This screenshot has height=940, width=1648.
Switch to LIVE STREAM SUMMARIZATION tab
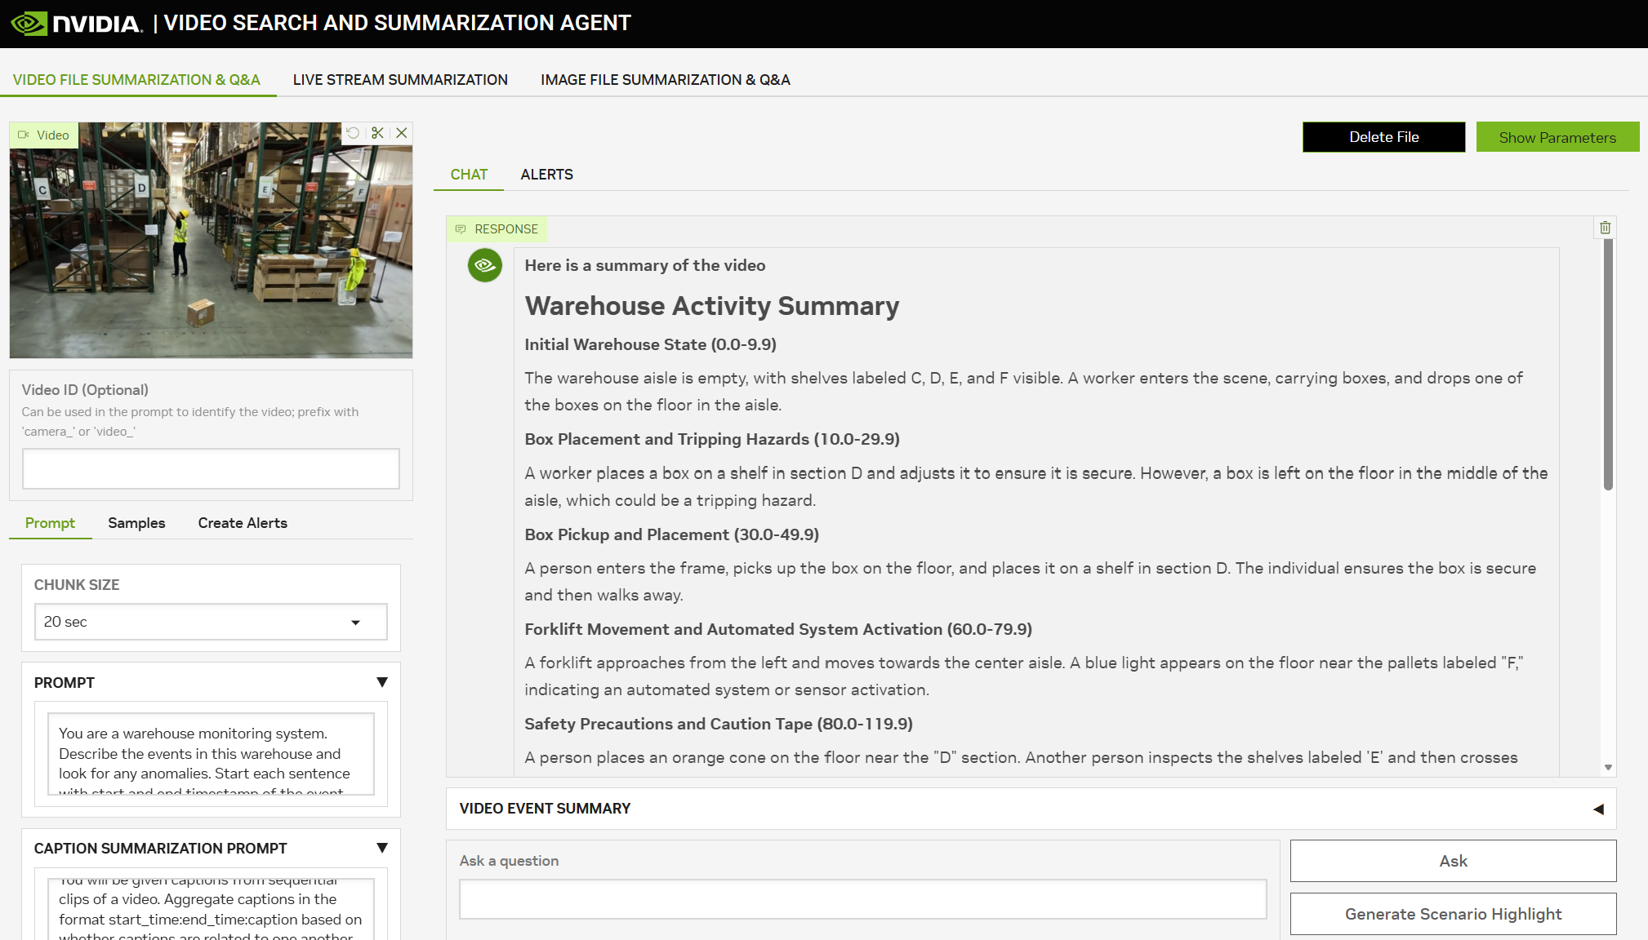click(400, 80)
